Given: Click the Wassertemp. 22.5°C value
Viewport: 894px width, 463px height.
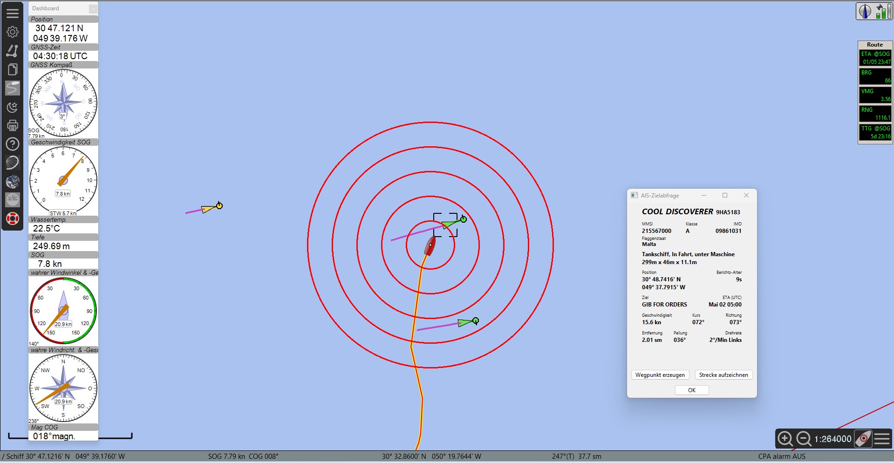Looking at the screenshot, I should (x=47, y=228).
